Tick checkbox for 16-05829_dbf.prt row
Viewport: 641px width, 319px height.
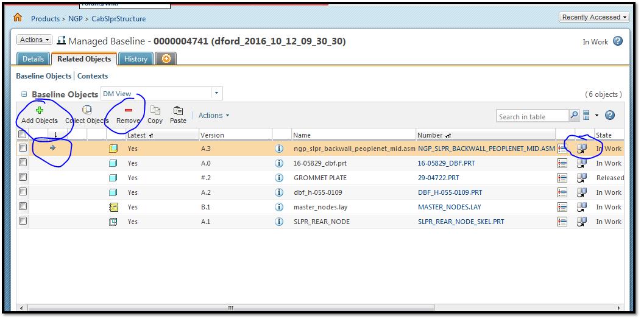coord(23,163)
